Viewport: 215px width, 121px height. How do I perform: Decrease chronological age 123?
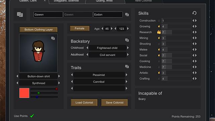(115, 29)
